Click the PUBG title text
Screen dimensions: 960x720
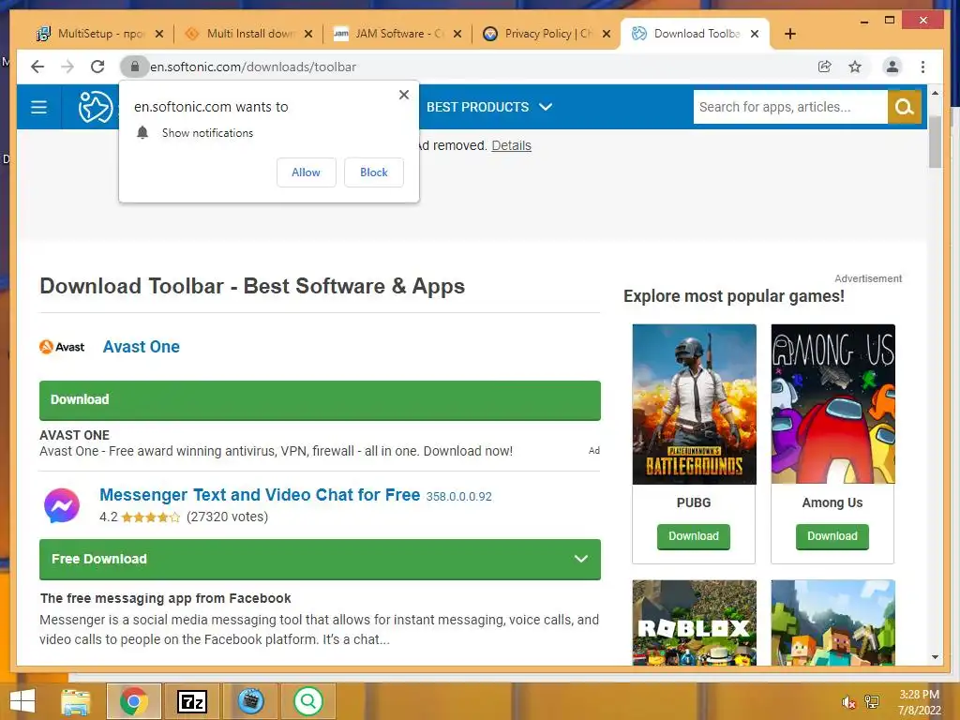point(694,502)
